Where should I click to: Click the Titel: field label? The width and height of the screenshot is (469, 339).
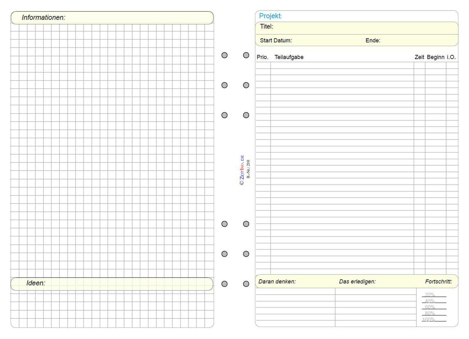pyautogui.click(x=266, y=26)
